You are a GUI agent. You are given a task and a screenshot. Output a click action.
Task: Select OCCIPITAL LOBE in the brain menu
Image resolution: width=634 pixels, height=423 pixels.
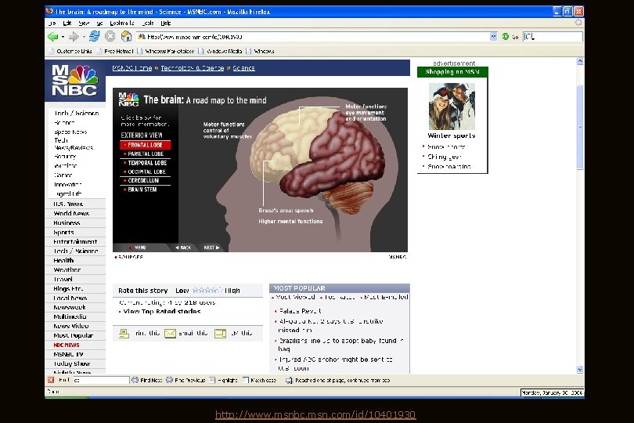tap(145, 172)
